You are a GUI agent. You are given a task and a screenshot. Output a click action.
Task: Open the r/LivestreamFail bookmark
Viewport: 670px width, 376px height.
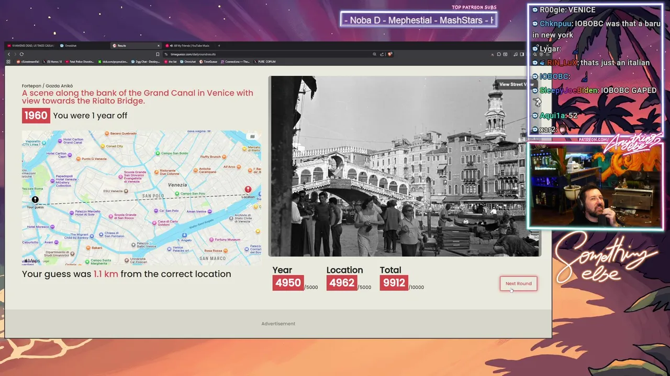point(28,62)
